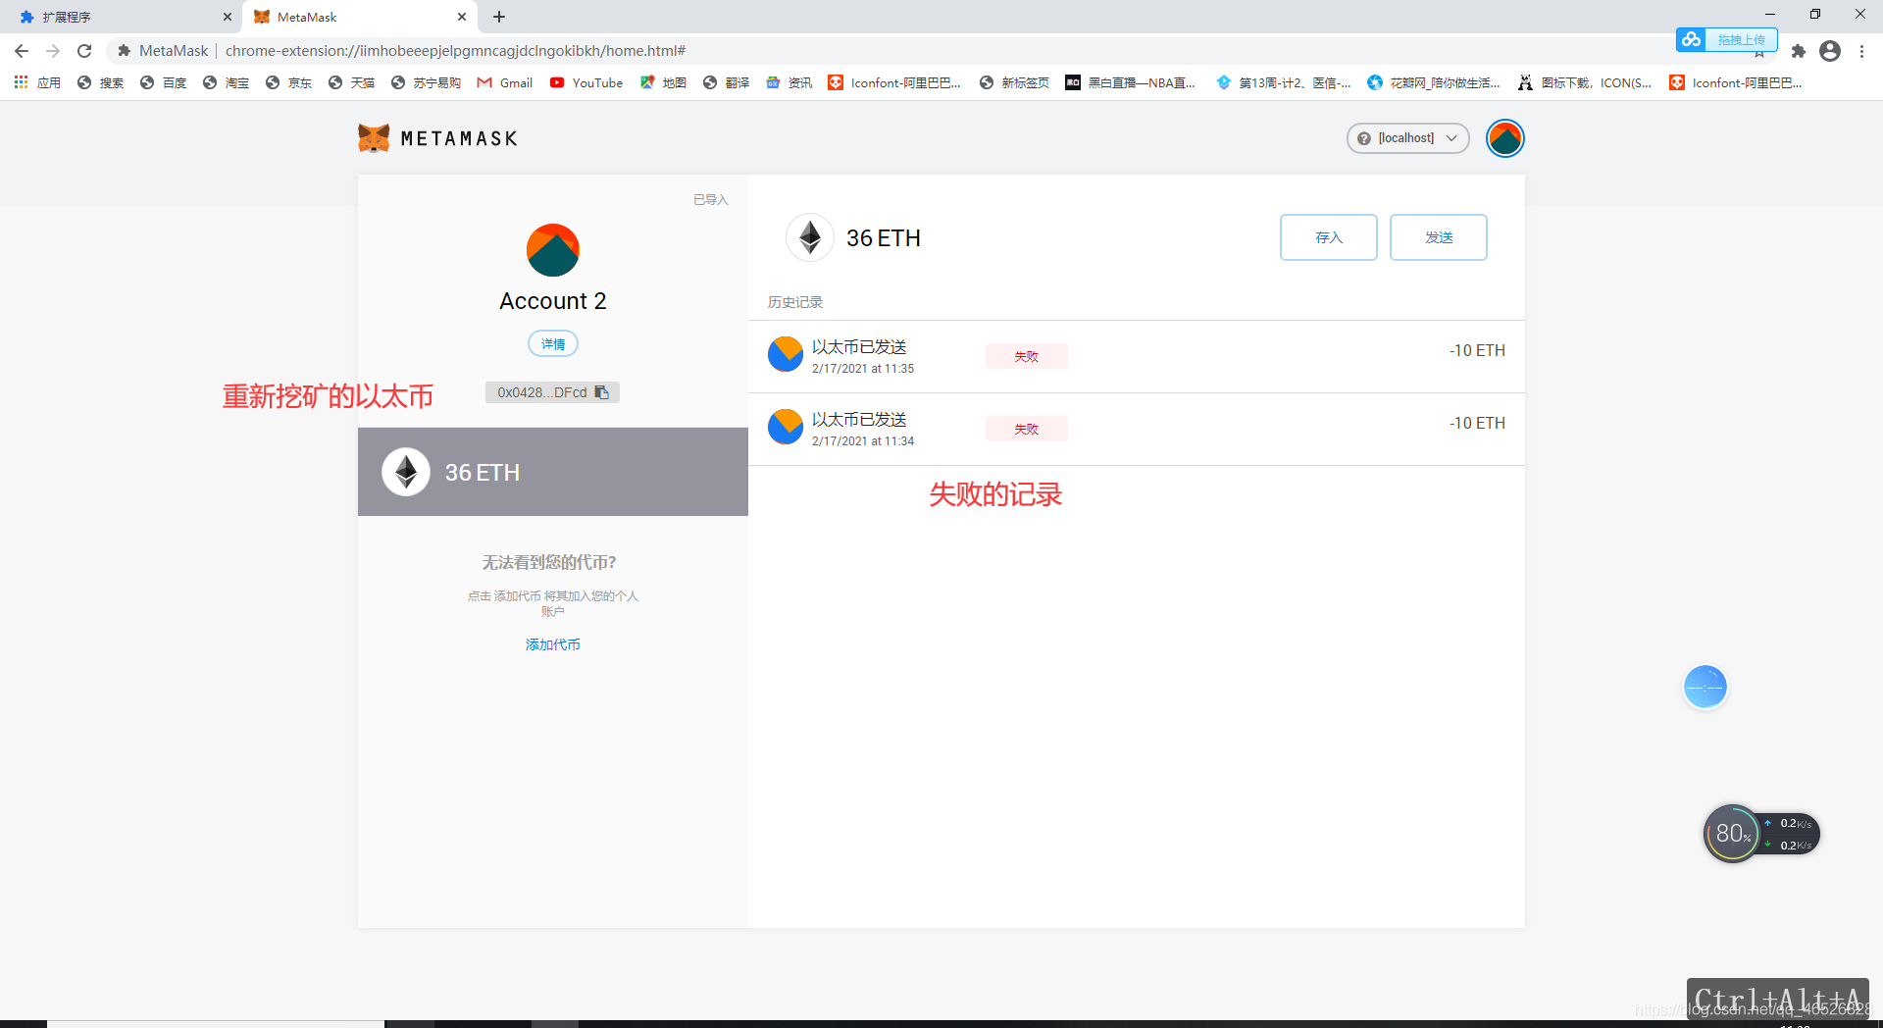
Task: Click the address bar URL
Action: (x=455, y=51)
